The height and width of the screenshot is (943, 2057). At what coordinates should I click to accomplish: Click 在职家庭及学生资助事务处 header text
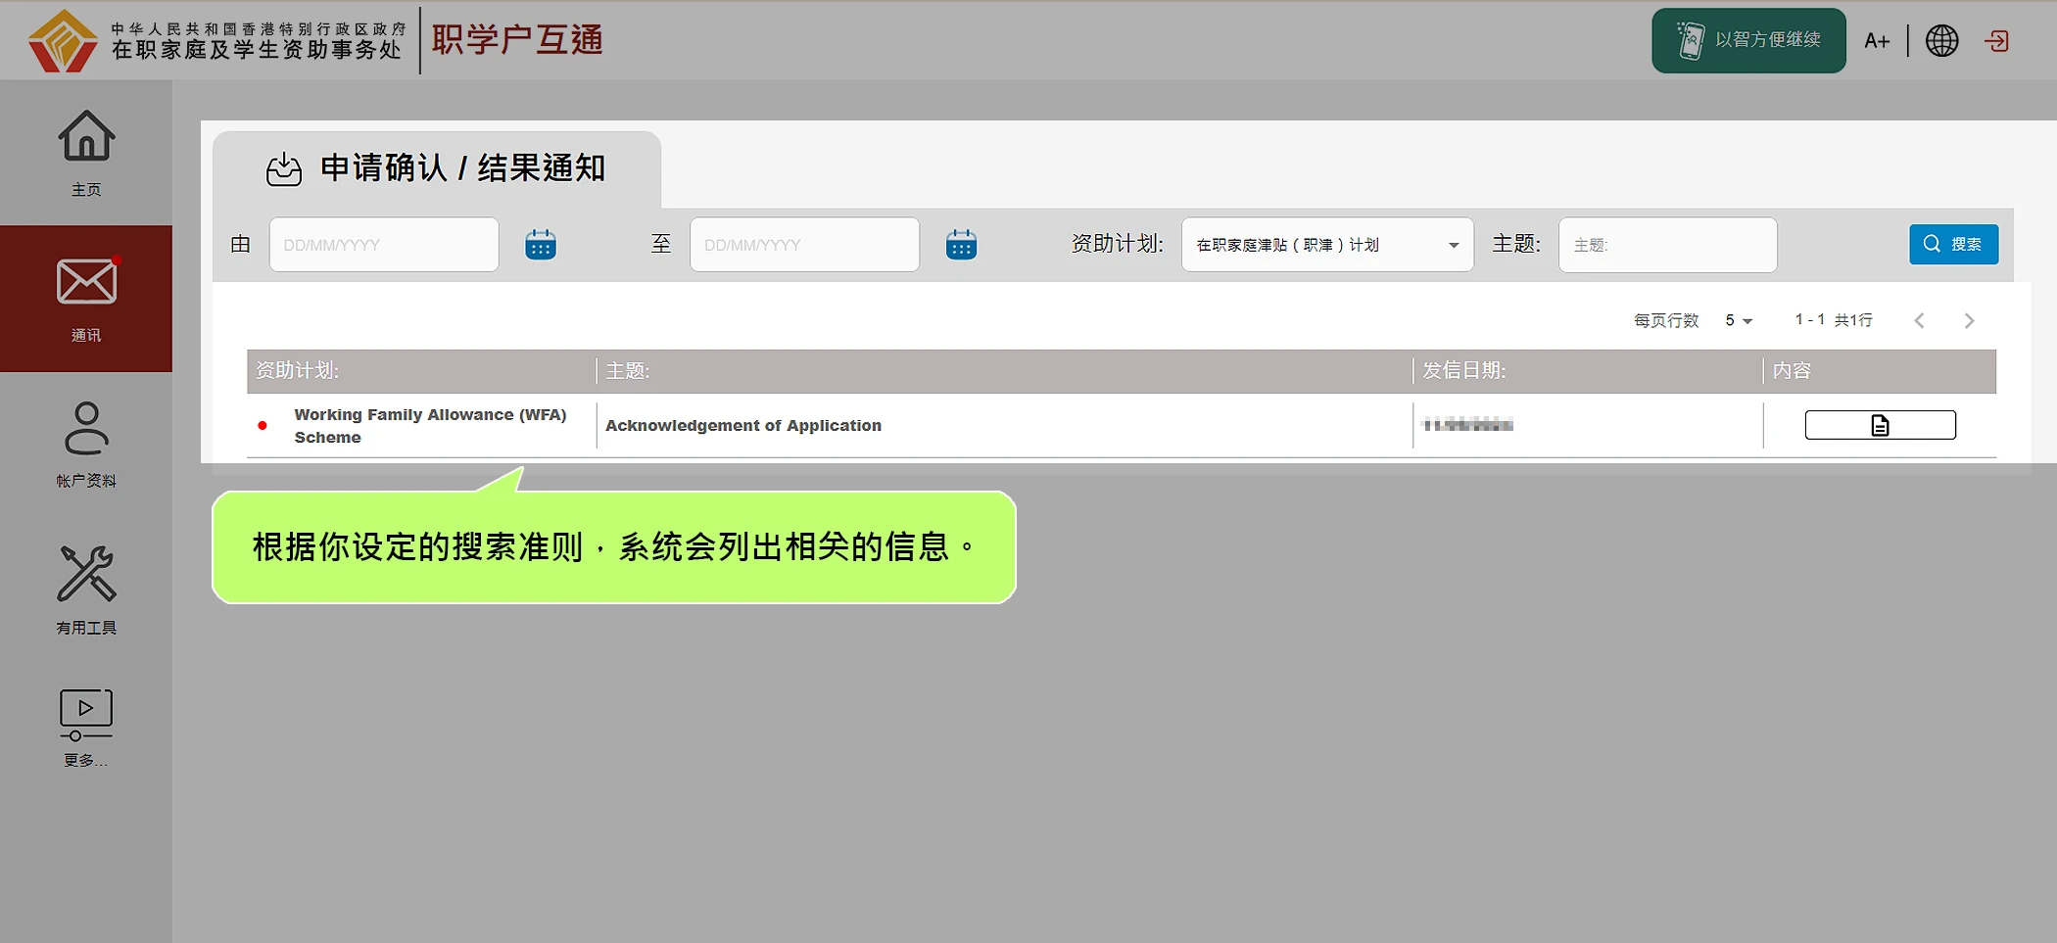click(257, 49)
